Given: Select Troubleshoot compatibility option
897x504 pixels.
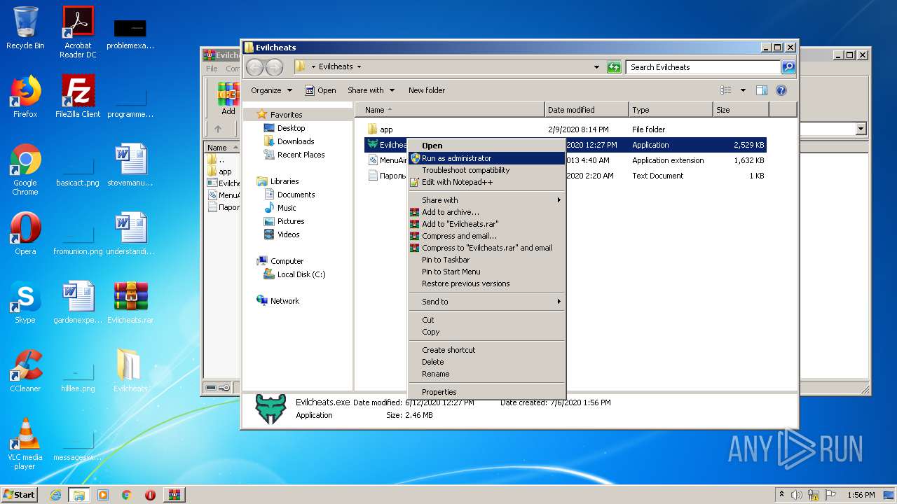Looking at the screenshot, I should 487,170.
